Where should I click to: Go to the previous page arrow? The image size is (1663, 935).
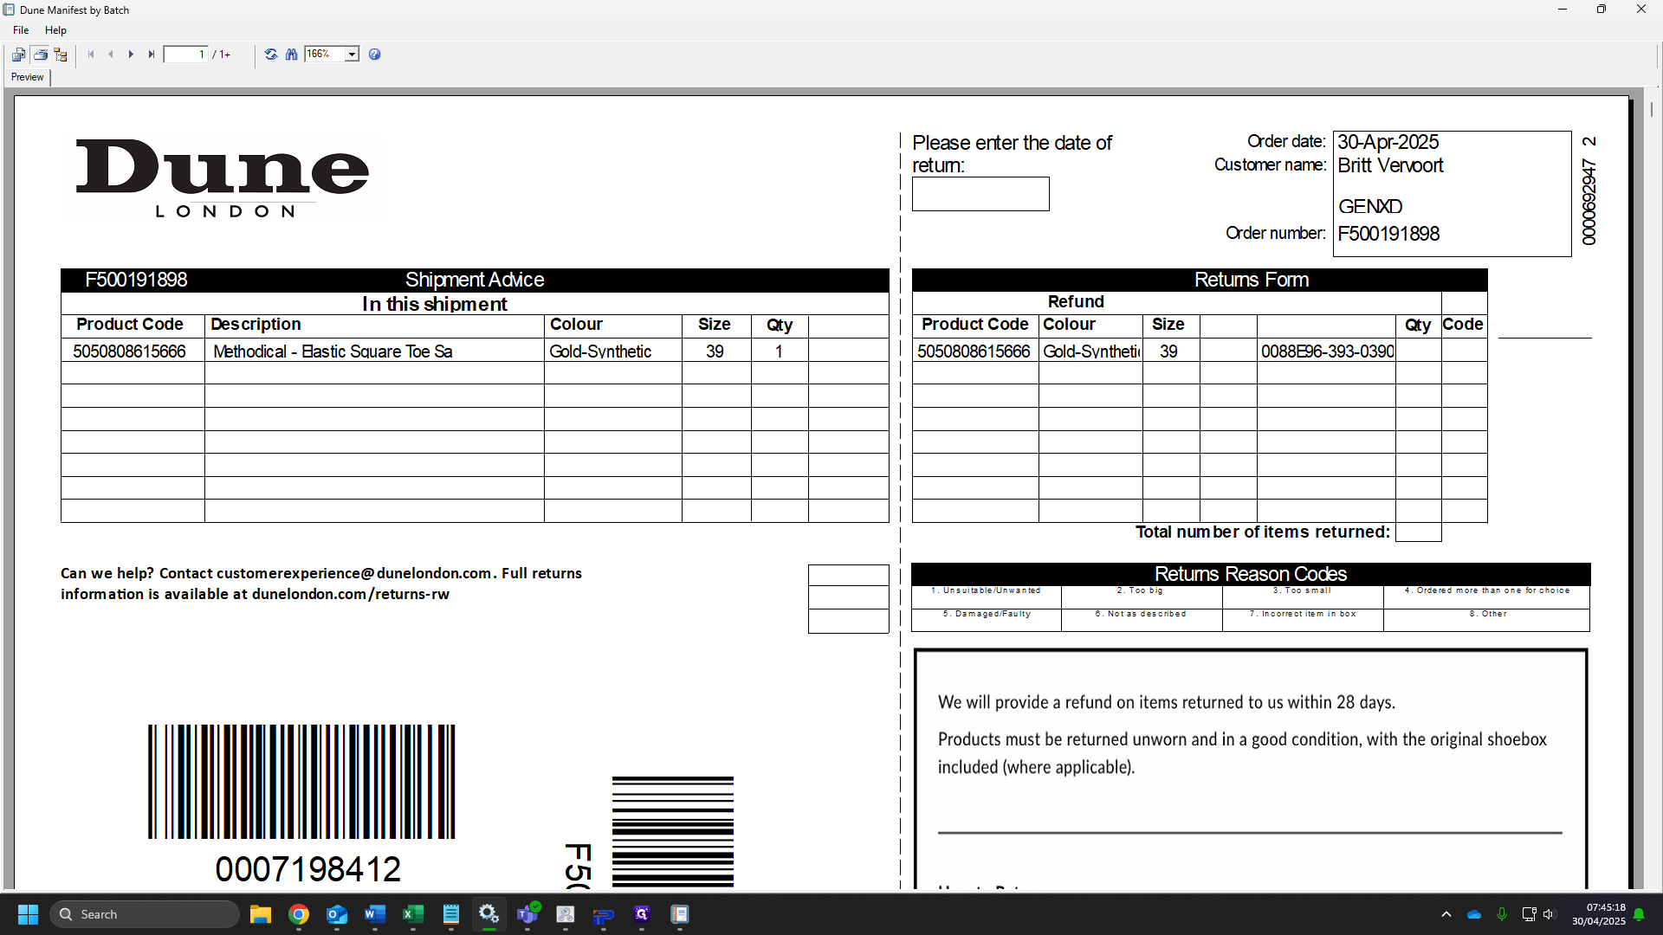pos(111,55)
